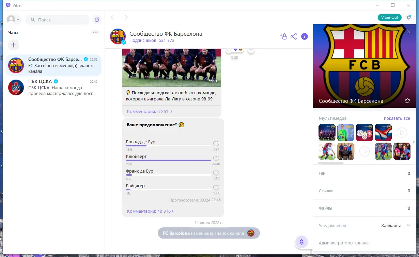Star the Сообщество ФК Барселона channel
The height and width of the screenshot is (257, 419).
(407, 101)
